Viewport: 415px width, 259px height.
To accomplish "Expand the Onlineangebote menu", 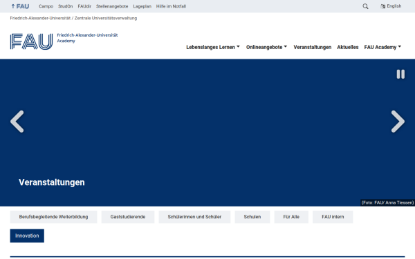I will pyautogui.click(x=266, y=47).
